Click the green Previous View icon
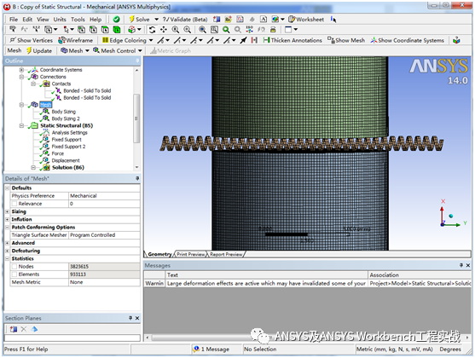Image resolution: width=475 pixels, height=358 pixels. coord(226,30)
